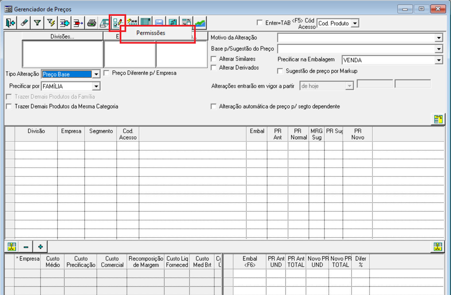
Task: Click the Divisões list box
Action: pos(62,54)
